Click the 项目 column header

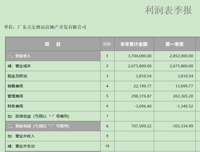(53, 44)
